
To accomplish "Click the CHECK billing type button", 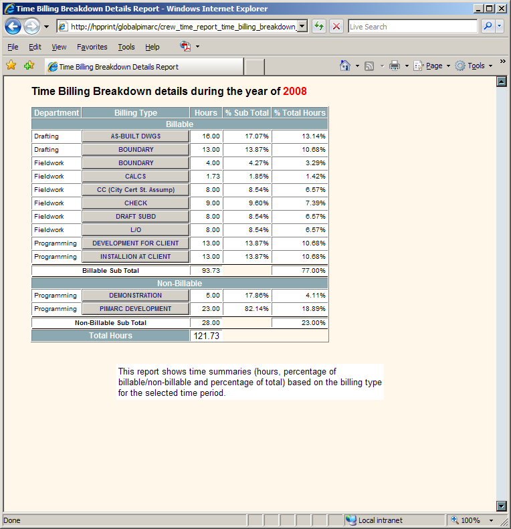I will click(135, 203).
